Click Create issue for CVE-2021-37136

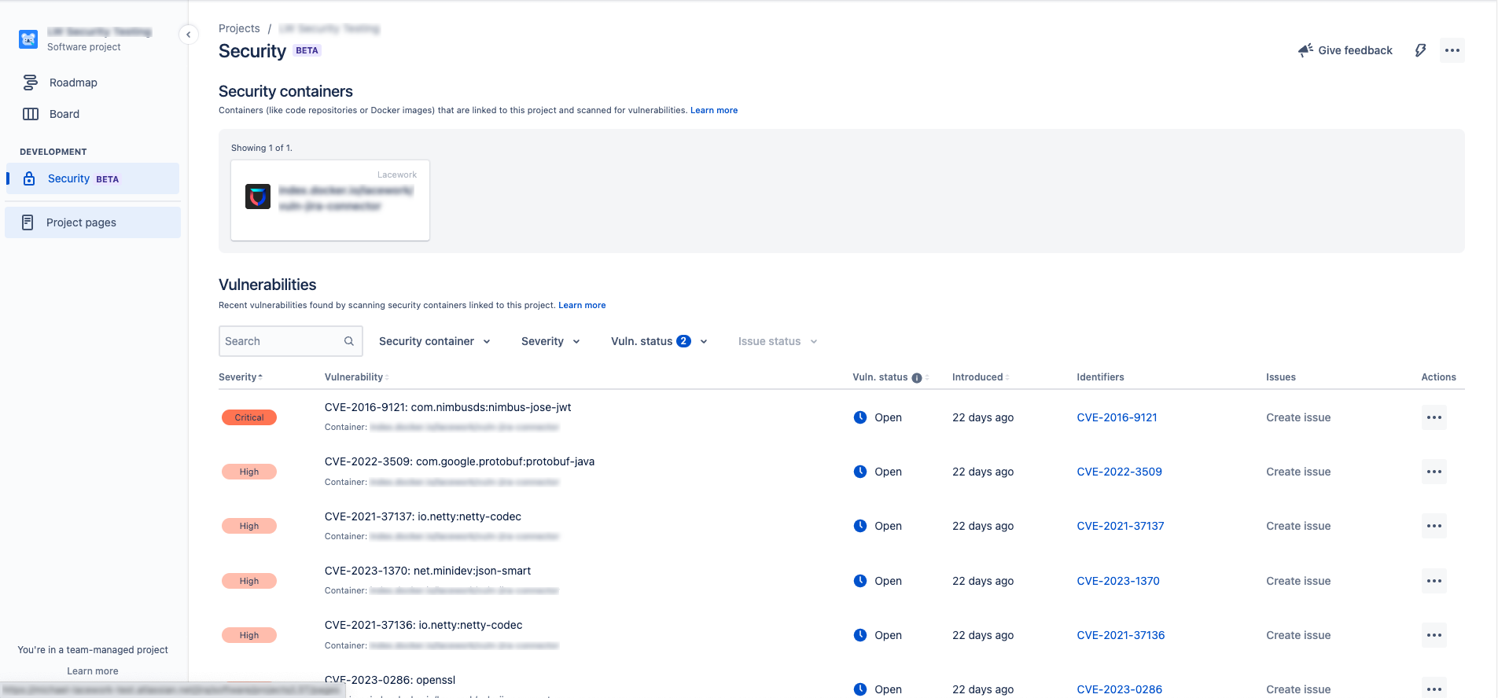[1298, 635]
